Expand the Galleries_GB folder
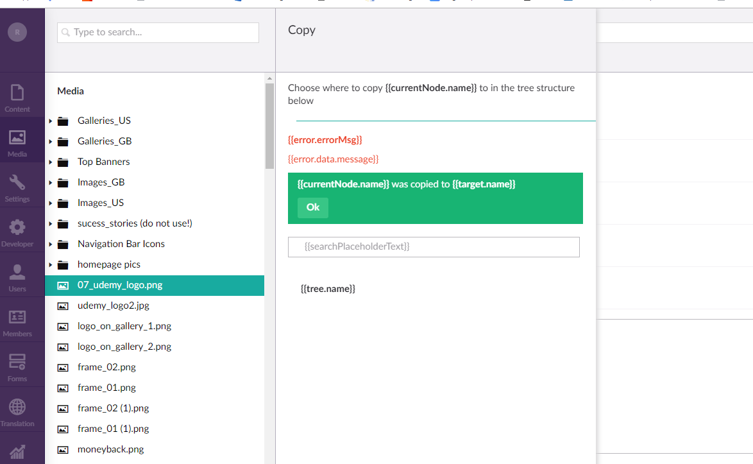 (51, 142)
